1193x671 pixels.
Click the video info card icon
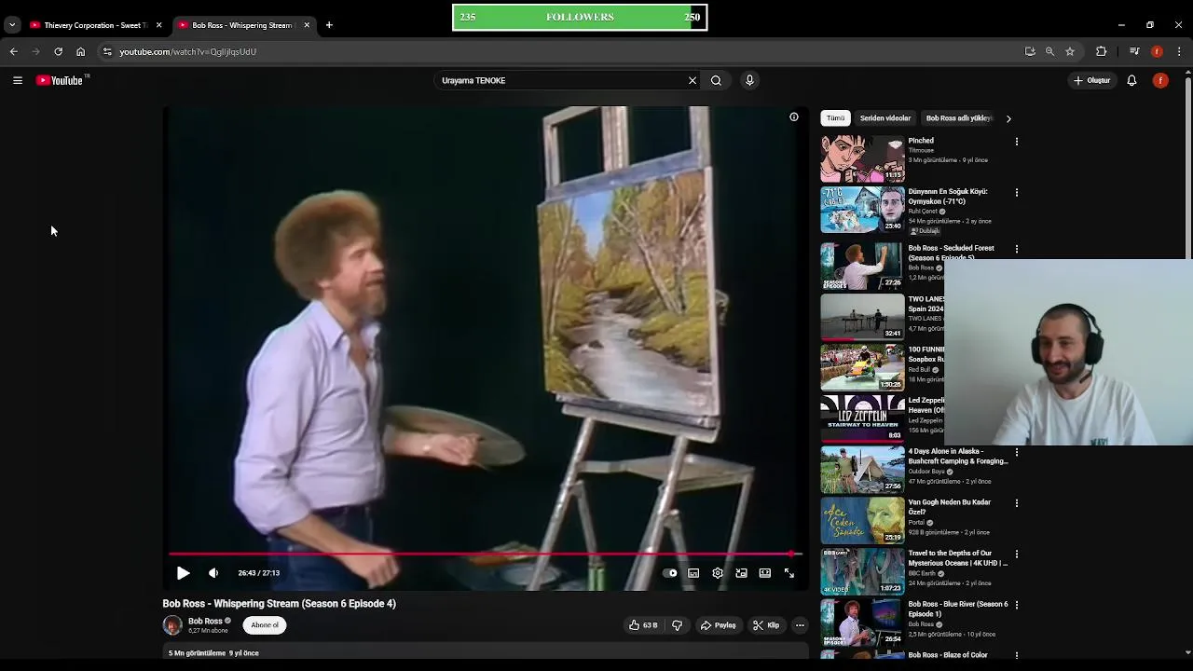coord(794,117)
